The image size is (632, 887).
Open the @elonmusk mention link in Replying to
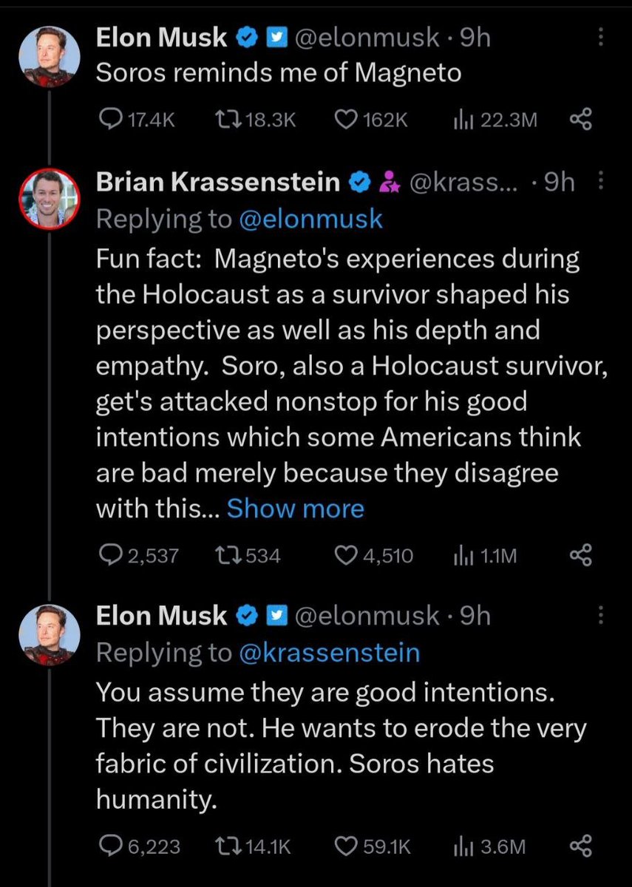(x=312, y=219)
